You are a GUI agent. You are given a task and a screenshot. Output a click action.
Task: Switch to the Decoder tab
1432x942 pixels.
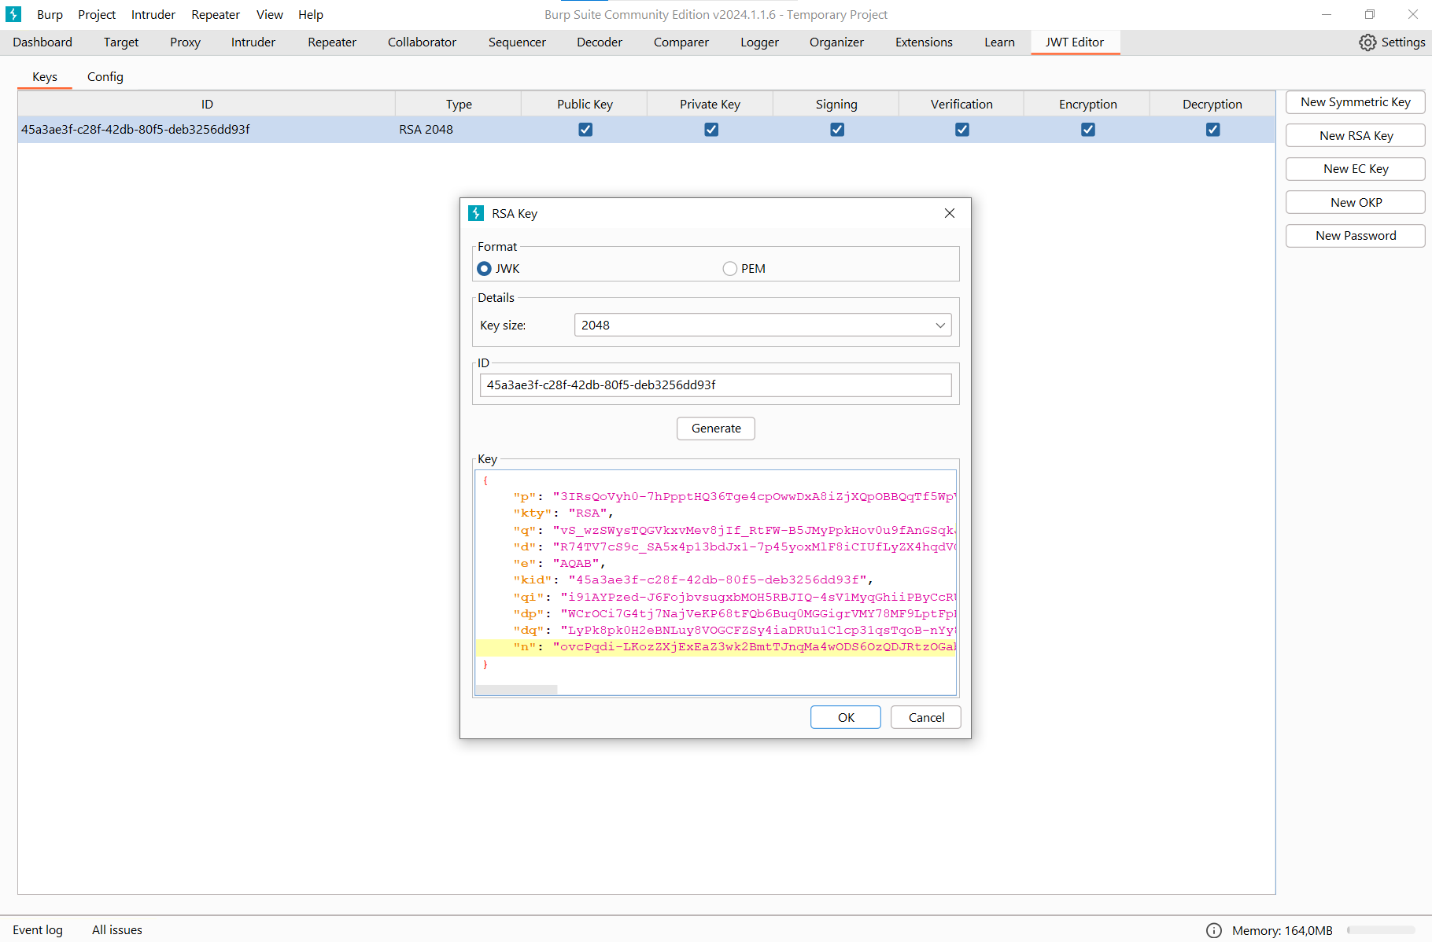click(600, 42)
